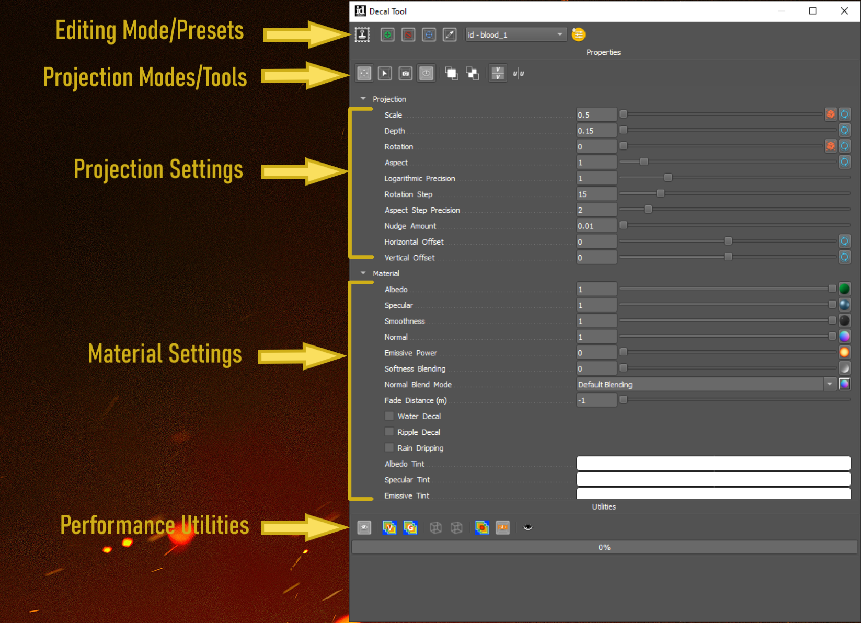Click the FADE utility button
Image resolution: width=861 pixels, height=623 pixels.
pyautogui.click(x=503, y=528)
